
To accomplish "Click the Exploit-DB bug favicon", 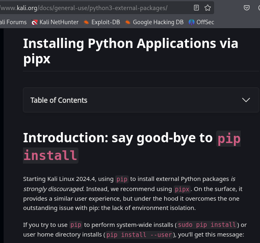I will (x=86, y=22).
